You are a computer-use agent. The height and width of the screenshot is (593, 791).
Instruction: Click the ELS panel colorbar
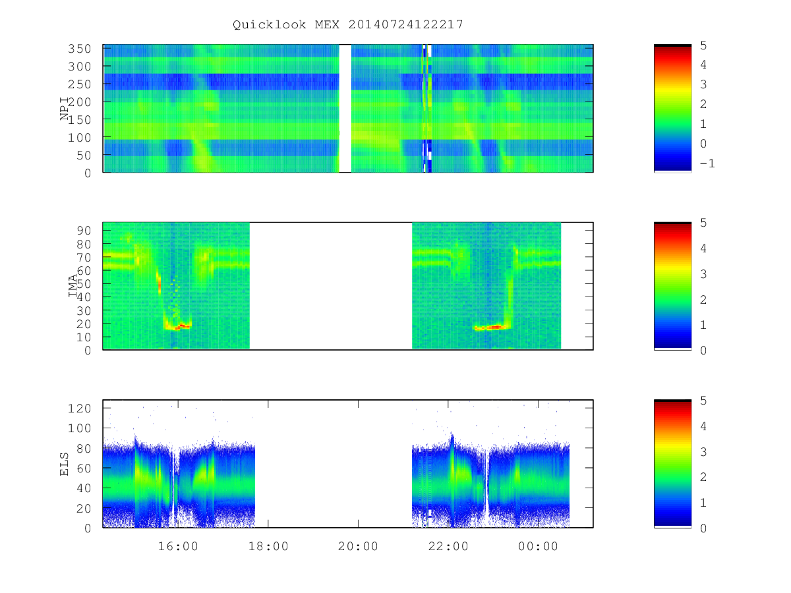(672, 463)
